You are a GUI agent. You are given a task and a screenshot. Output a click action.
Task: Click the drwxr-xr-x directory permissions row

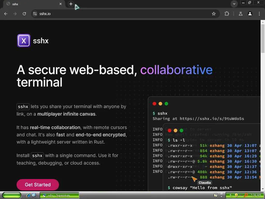point(180,167)
